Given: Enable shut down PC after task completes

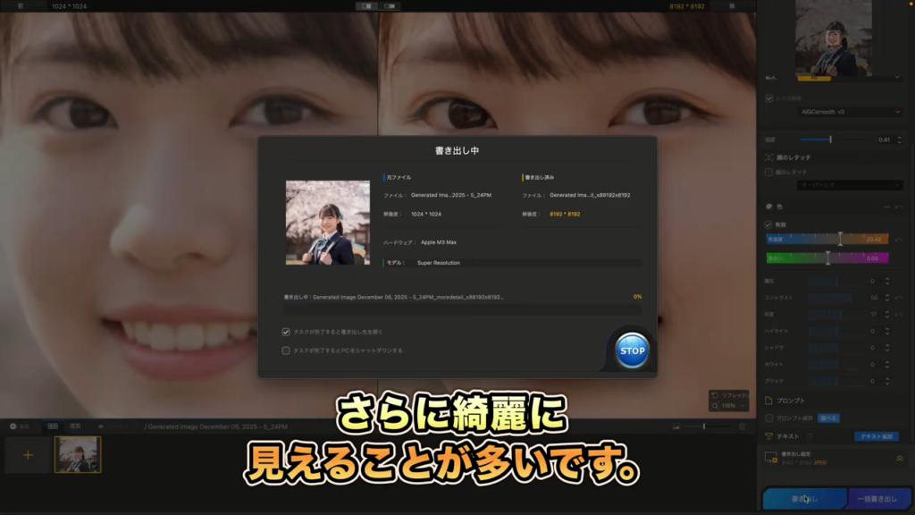Looking at the screenshot, I should pyautogui.click(x=286, y=350).
